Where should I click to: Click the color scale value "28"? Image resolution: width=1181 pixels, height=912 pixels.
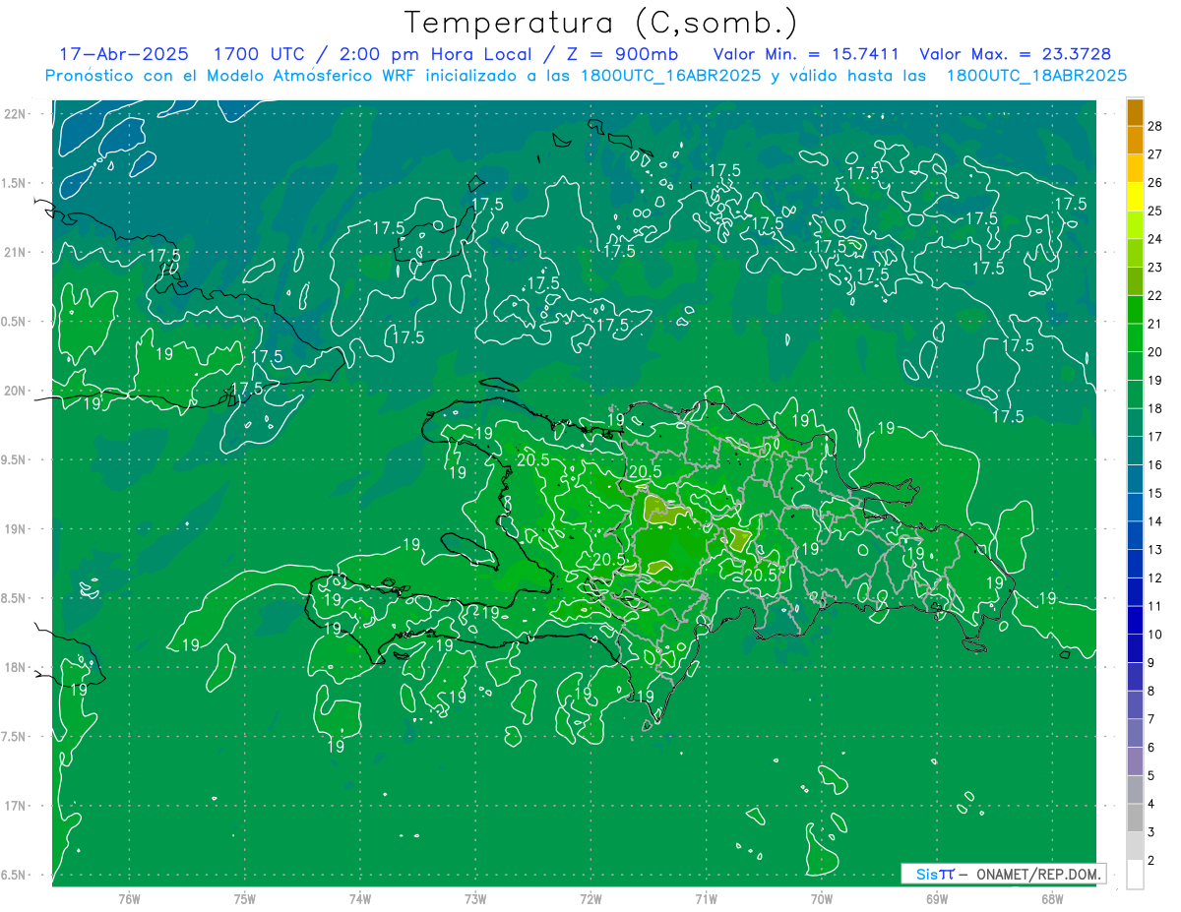1155,126
